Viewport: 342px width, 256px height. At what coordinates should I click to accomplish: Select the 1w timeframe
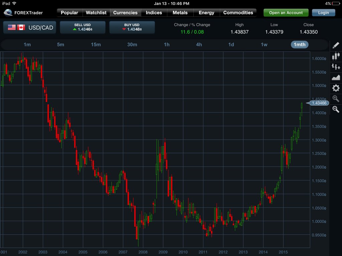[264, 45]
